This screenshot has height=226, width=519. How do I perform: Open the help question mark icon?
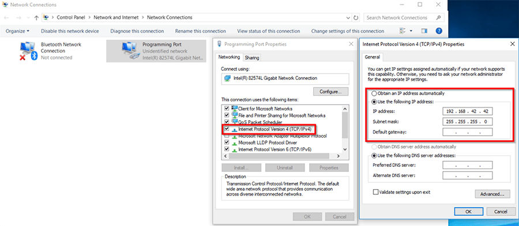(x=439, y=31)
